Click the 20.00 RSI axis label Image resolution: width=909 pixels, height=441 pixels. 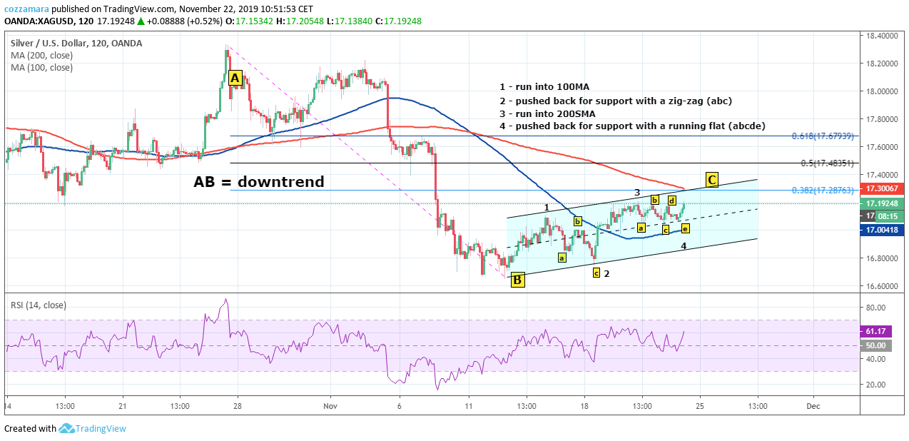click(x=875, y=385)
